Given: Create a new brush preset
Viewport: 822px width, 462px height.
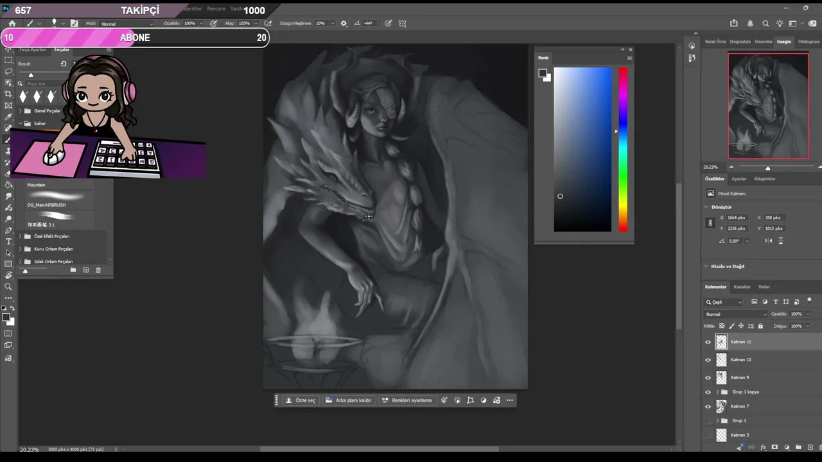Looking at the screenshot, I should click(x=85, y=270).
